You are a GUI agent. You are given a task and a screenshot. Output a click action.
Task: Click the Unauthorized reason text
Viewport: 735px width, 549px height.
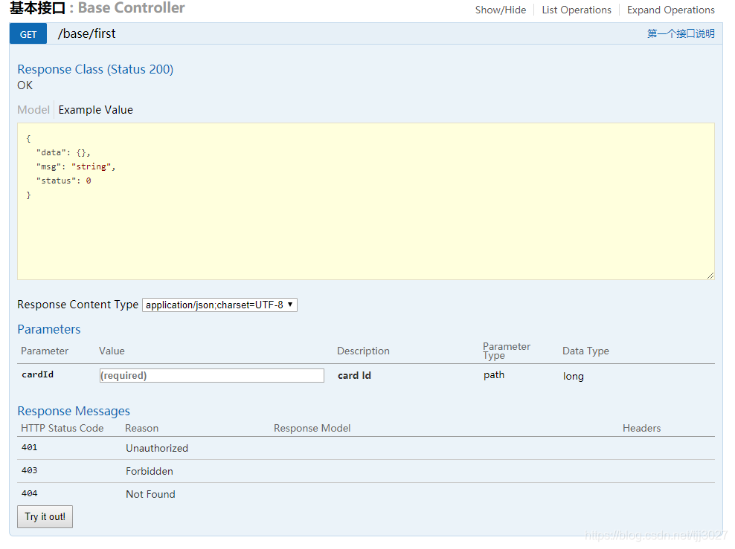pyautogui.click(x=157, y=448)
